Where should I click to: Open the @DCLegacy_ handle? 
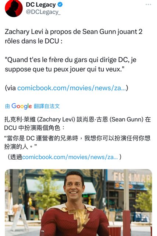(43, 12)
